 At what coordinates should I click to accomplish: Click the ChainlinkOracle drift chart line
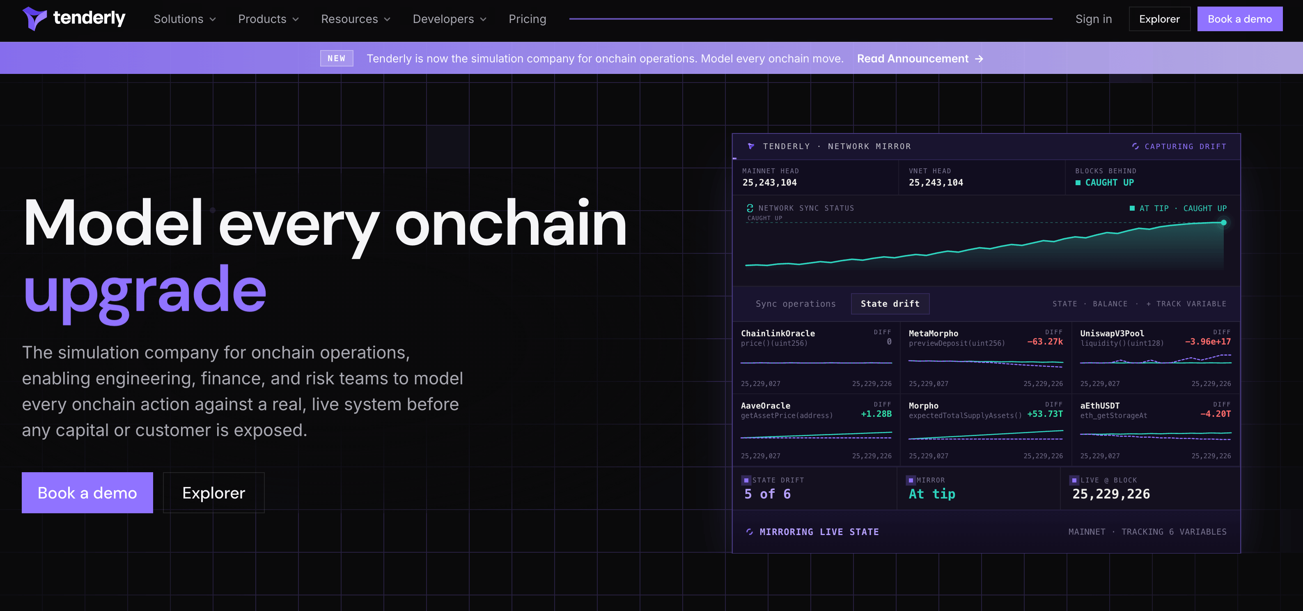(x=817, y=363)
